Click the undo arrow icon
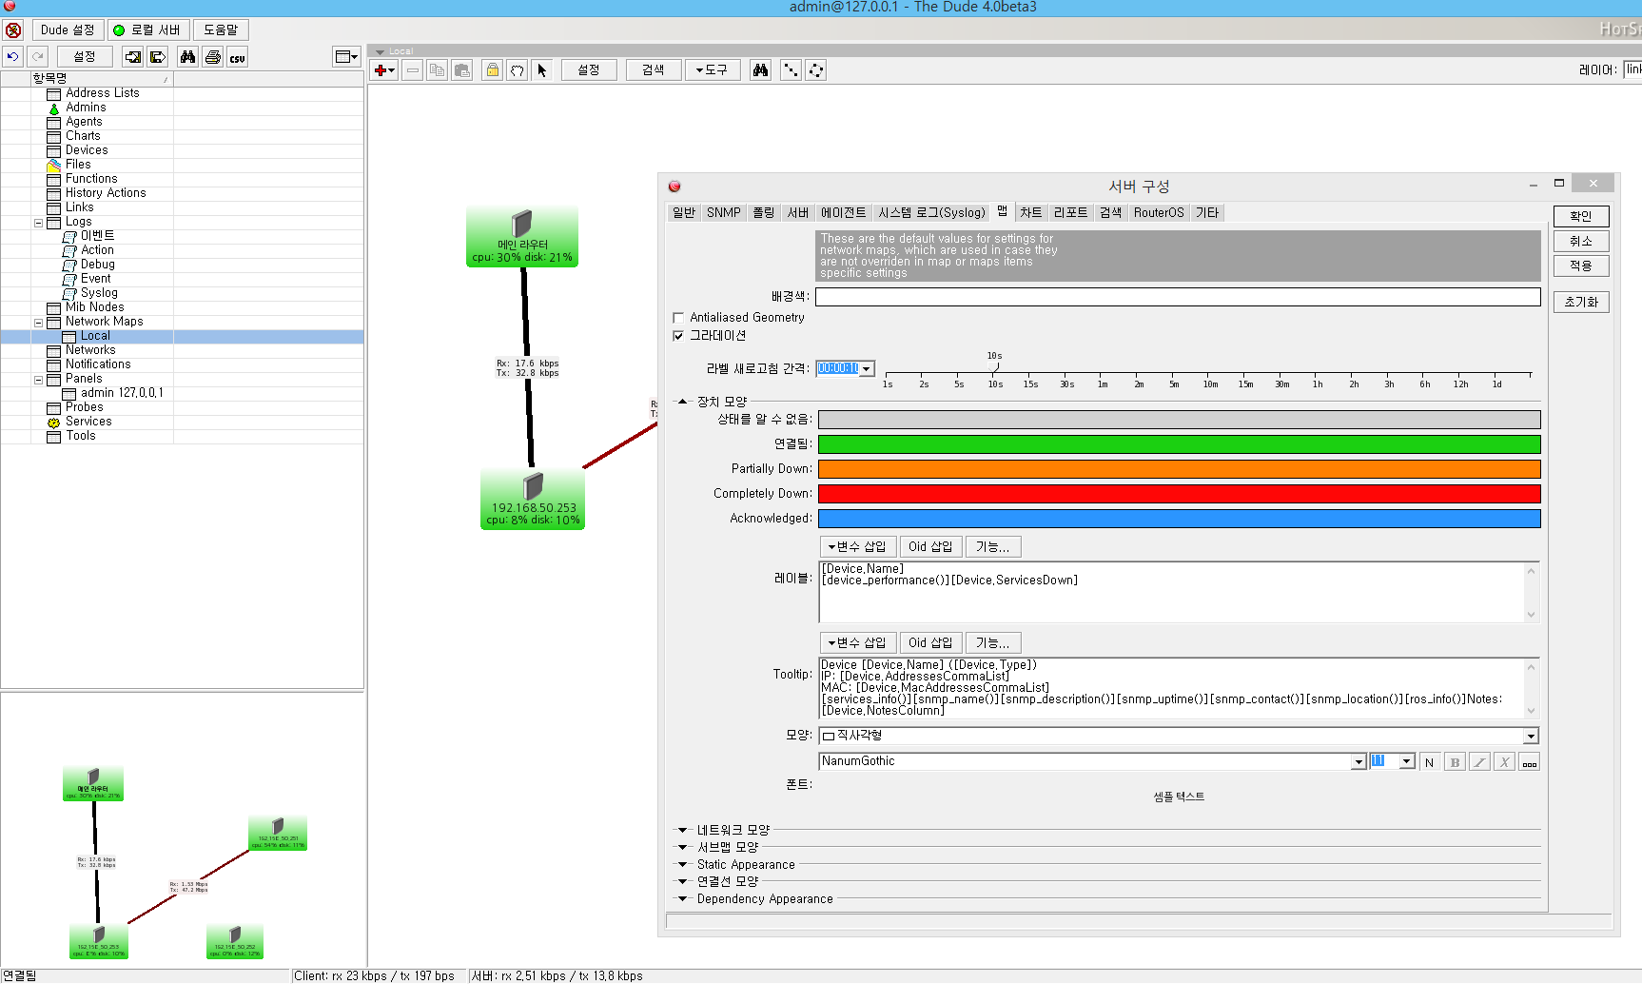This screenshot has width=1642, height=984. [x=13, y=57]
